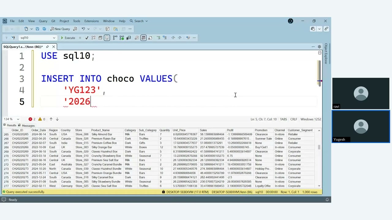Expand the Search box dropdown chevron
Image resolution: width=392 pixels, height=220 pixels.
pos(146,21)
